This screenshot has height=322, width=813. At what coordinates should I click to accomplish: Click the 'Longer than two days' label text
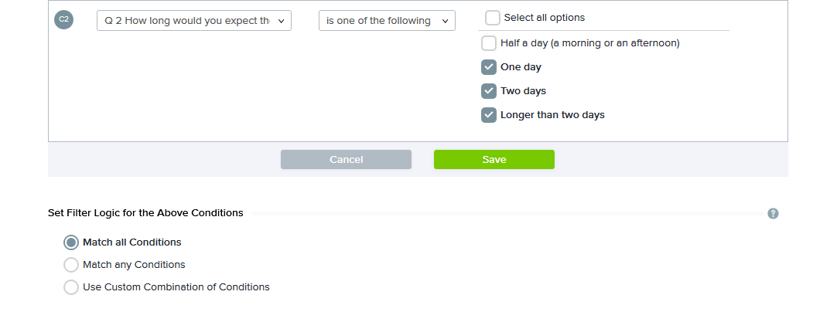pyautogui.click(x=552, y=115)
